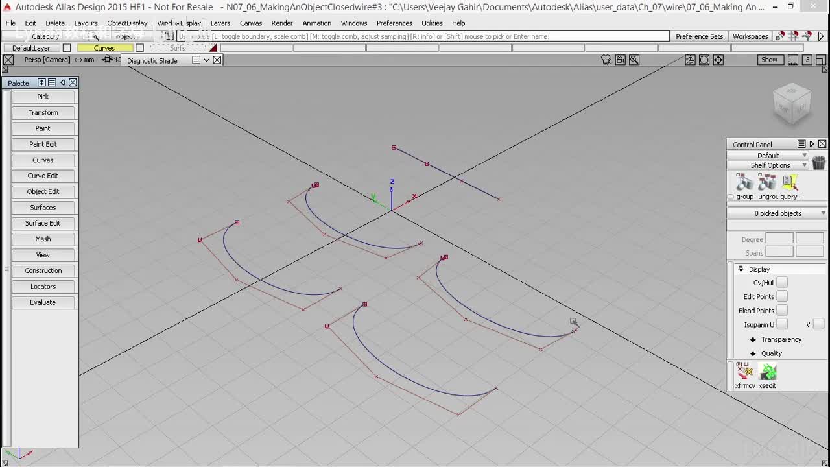This screenshot has width=830, height=467.
Task: Open the Surfaces palette section
Action: 43,208
